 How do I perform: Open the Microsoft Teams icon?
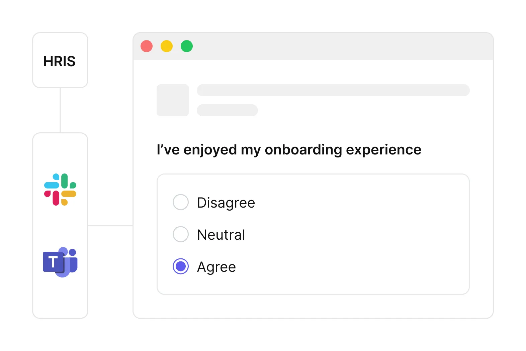[x=61, y=262]
